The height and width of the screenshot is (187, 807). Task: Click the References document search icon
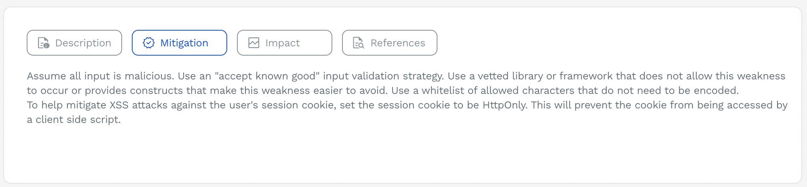[359, 43]
